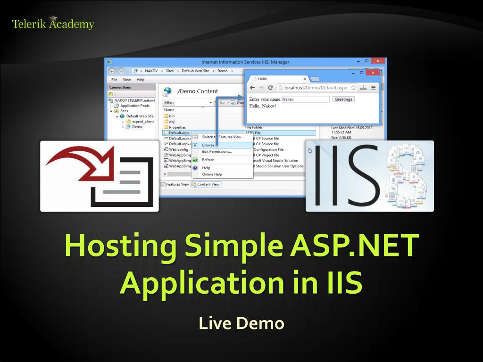
Task: Click the bin folder icon
Action: (x=166, y=116)
